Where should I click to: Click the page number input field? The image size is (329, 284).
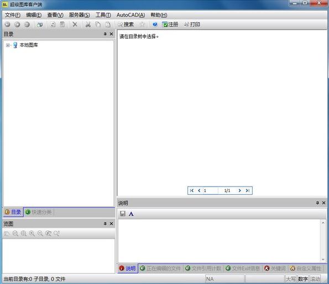211,190
